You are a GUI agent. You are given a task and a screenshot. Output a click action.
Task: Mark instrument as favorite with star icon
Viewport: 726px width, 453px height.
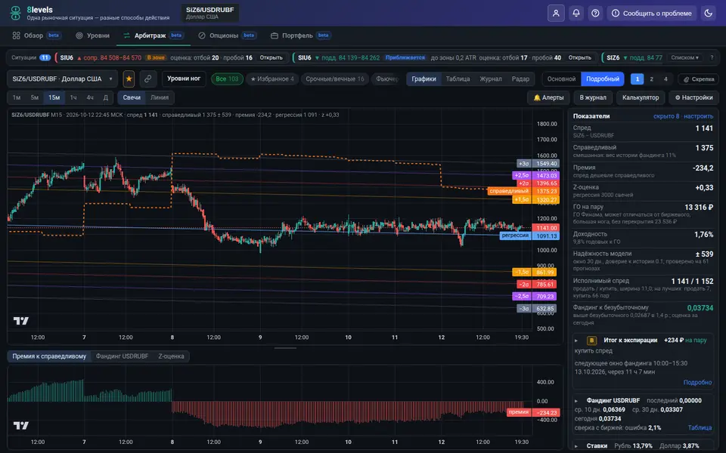(x=129, y=79)
